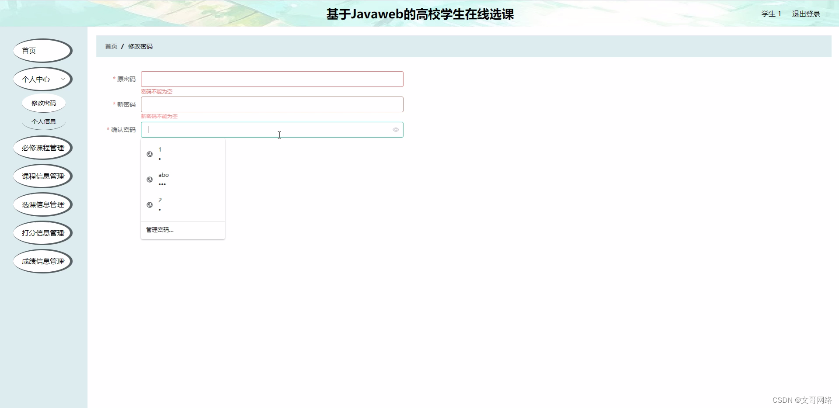
Task: Open 选课信息管理 in the sidebar
Action: 42,204
